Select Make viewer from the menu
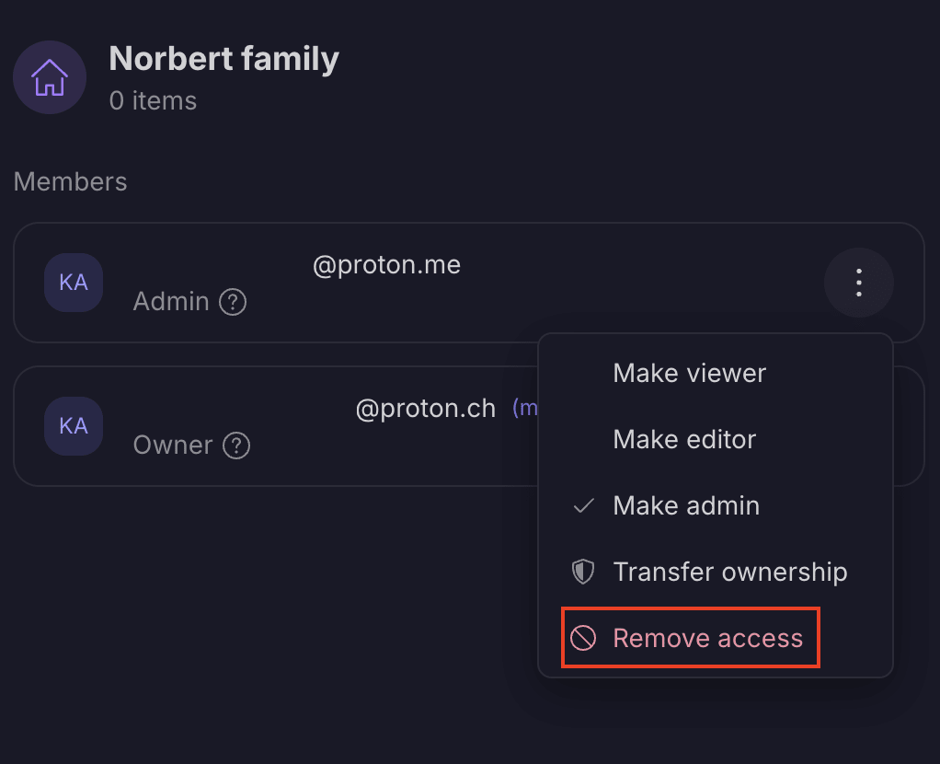 (689, 373)
